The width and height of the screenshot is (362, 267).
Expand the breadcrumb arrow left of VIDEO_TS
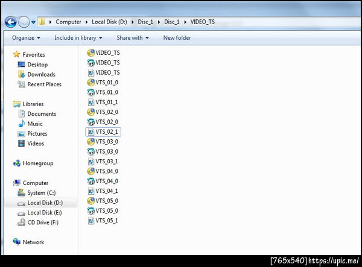[185, 22]
